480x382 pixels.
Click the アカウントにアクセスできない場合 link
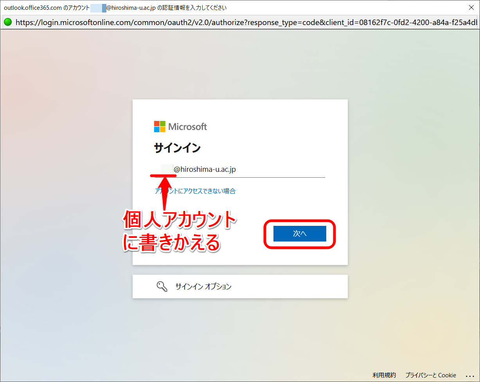click(x=195, y=191)
